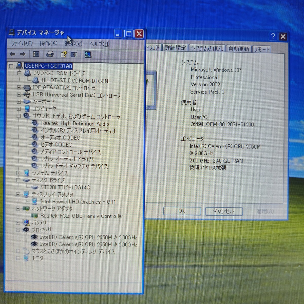
Task: Select the HL-DT-ST DVDROM DTC0N drive
Action: point(75,81)
